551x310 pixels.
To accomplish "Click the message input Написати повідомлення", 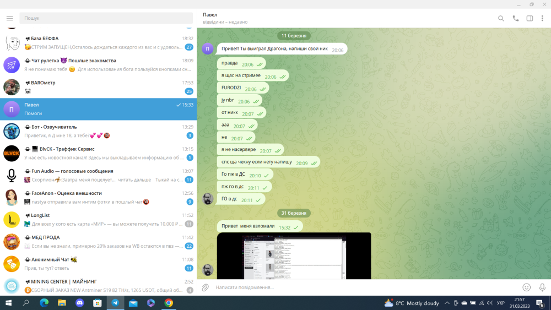I will (365, 287).
